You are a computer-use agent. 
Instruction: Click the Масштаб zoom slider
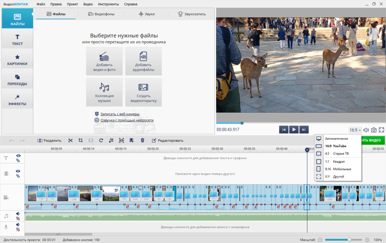click(x=349, y=240)
